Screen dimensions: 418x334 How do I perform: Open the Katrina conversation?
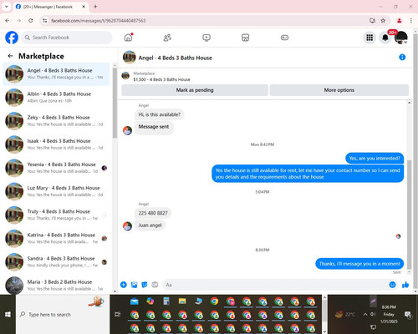coord(56,238)
